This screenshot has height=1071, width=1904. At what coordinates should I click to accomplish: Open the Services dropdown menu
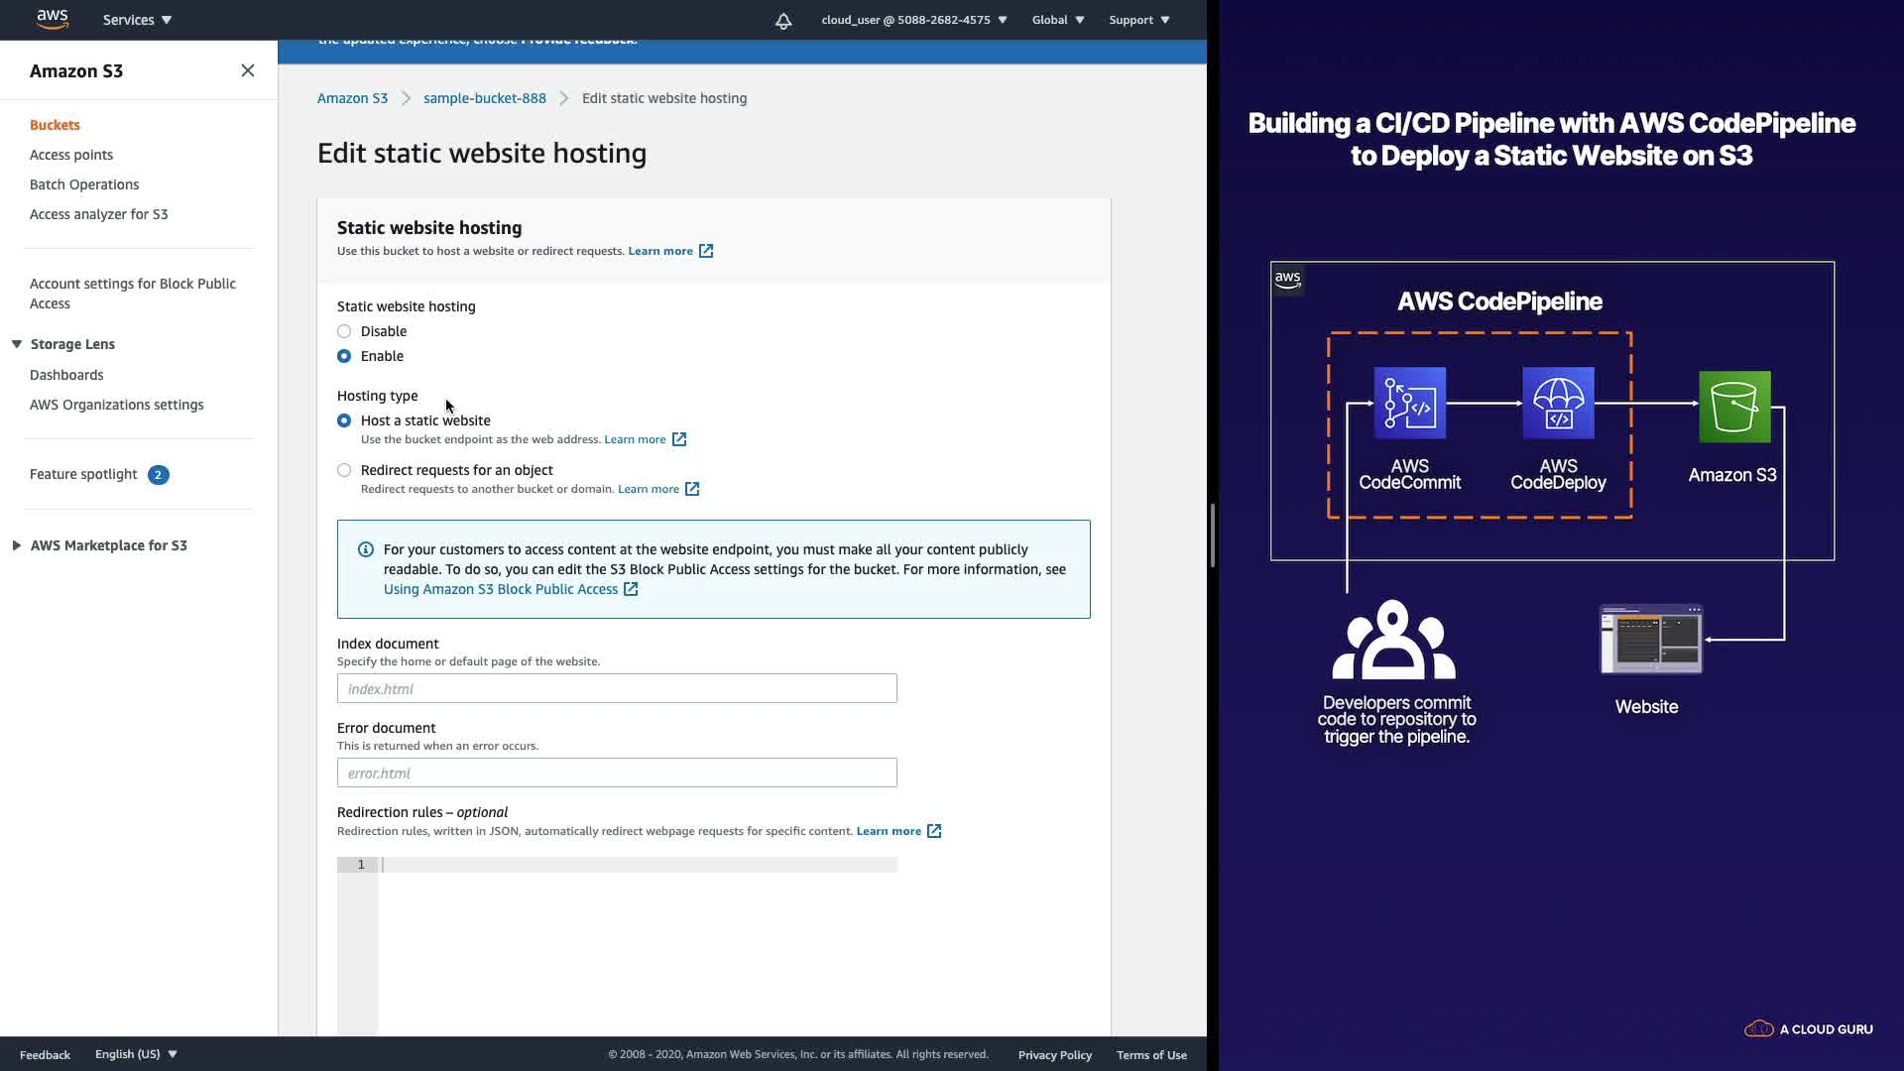coord(137,20)
